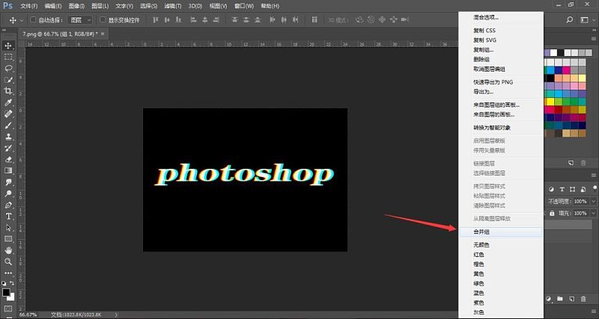Click the background color swatch
The height and width of the screenshot is (319, 599).
(10, 296)
